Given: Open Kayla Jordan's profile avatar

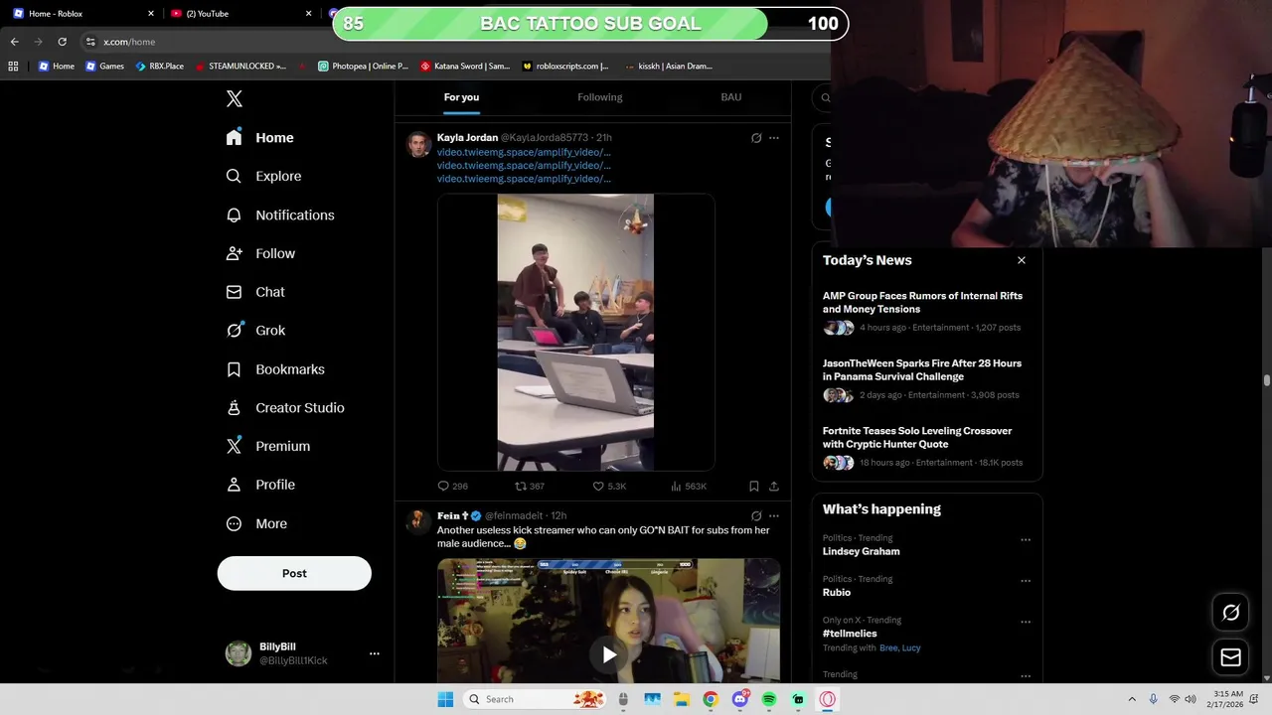Looking at the screenshot, I should (x=418, y=144).
